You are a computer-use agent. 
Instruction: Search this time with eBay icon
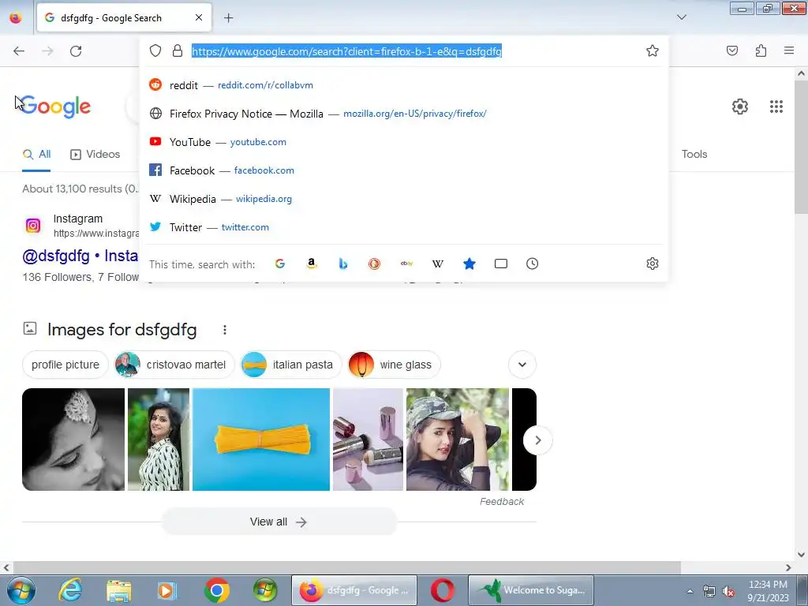[x=406, y=264]
